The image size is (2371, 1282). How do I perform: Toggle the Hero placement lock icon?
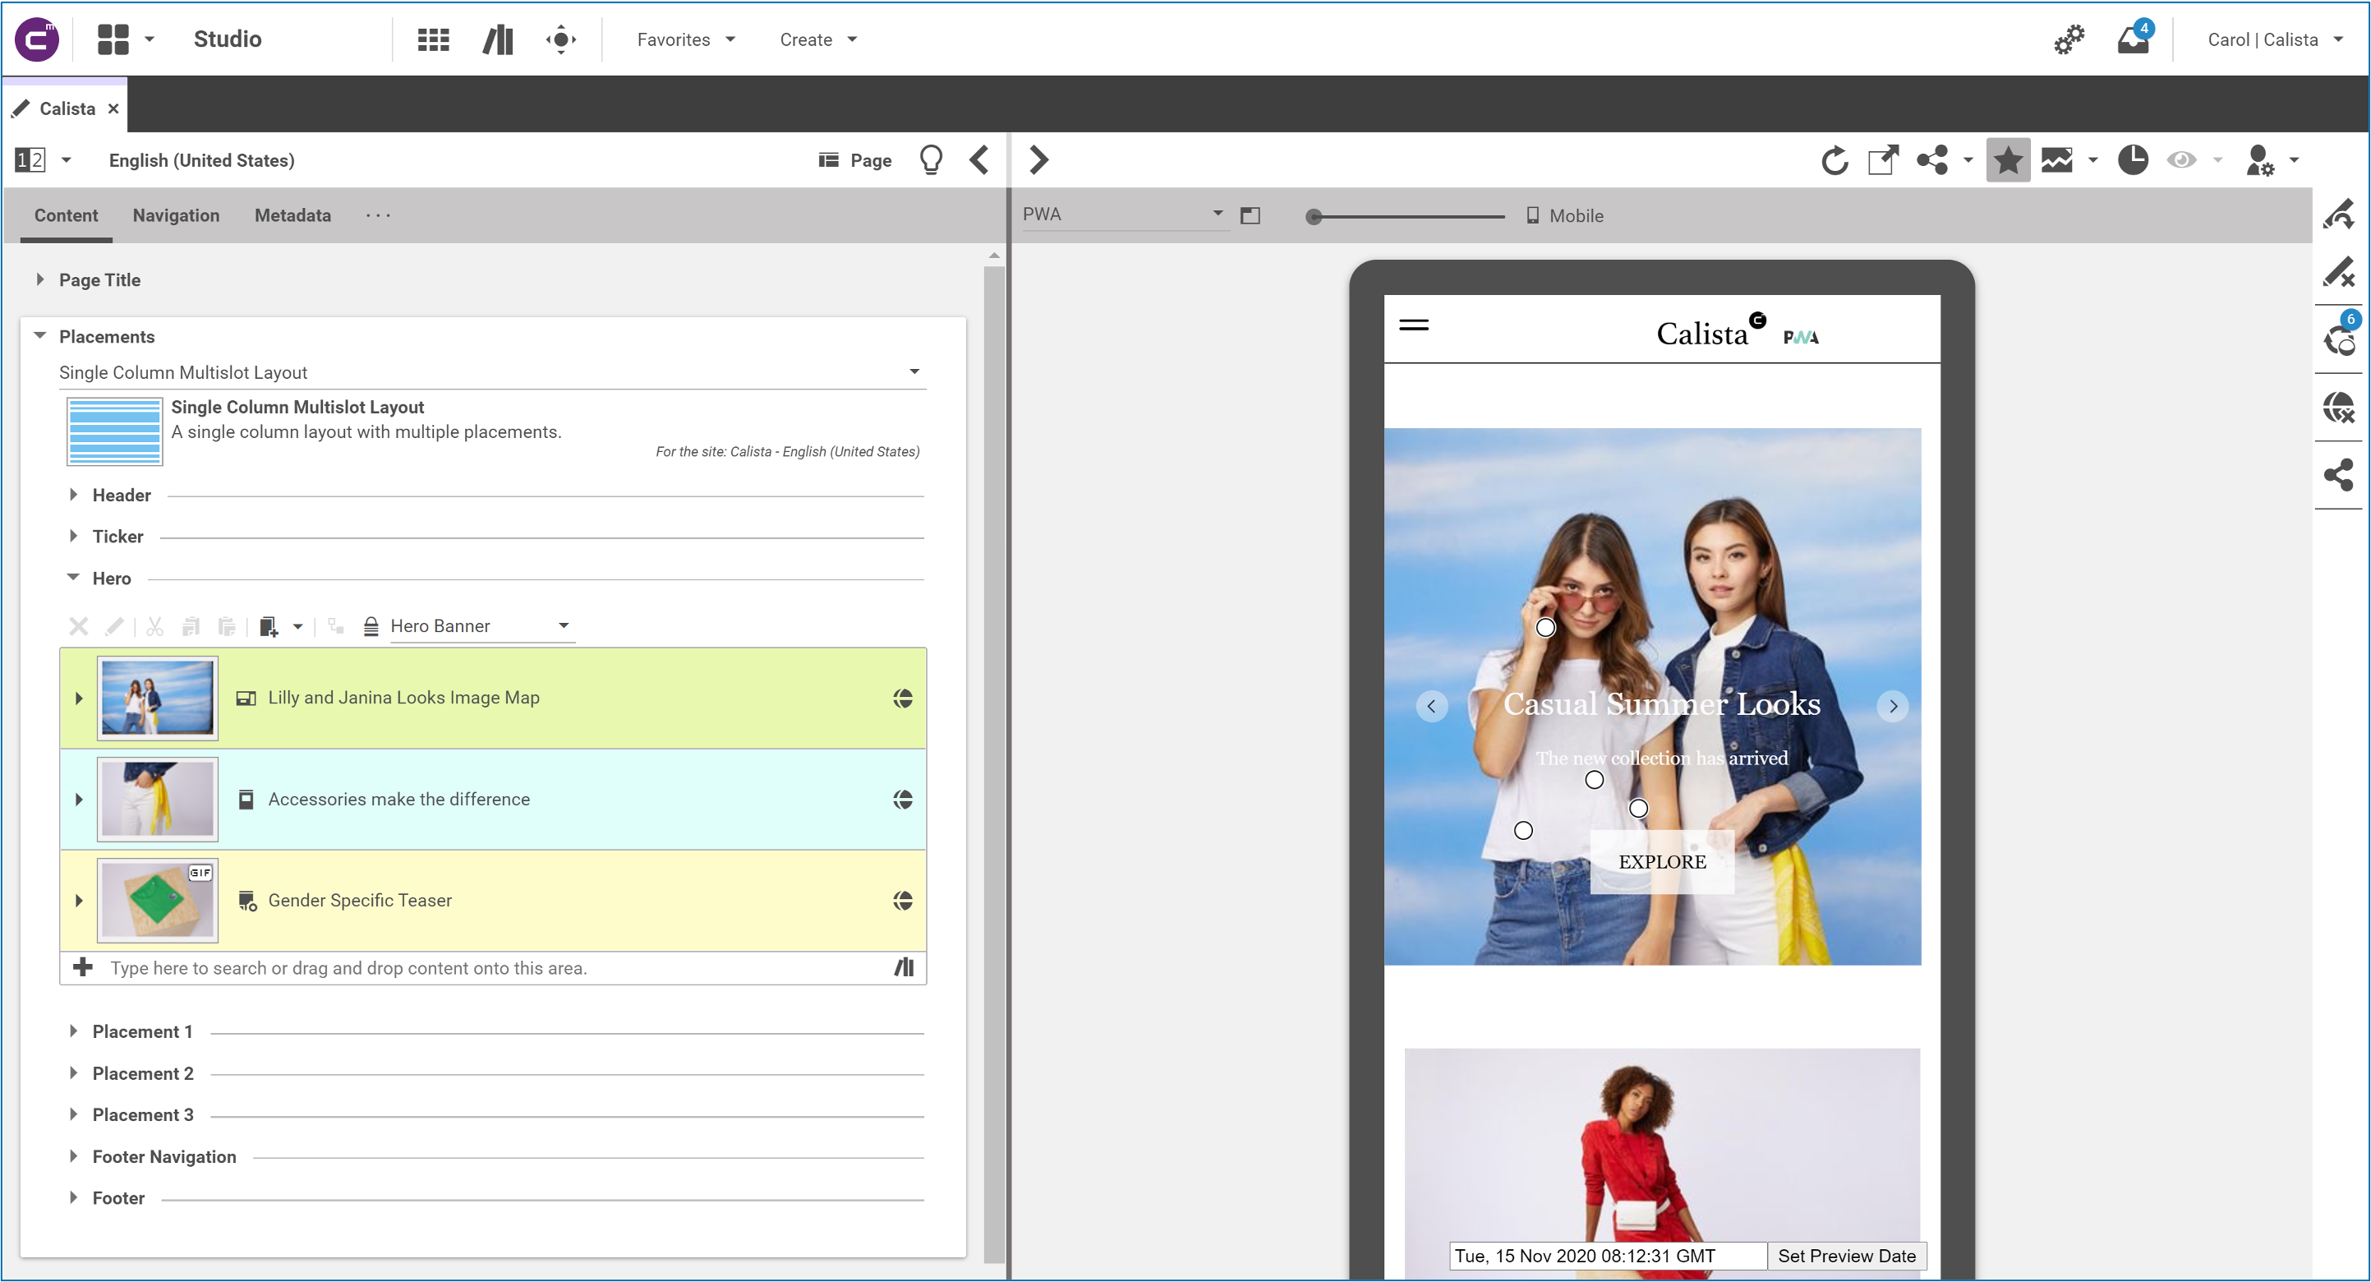(x=371, y=626)
